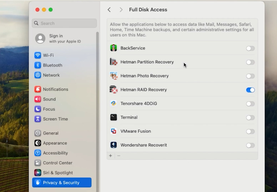Go back with the left chevron
The height and width of the screenshot is (192, 277).
(x=109, y=10)
